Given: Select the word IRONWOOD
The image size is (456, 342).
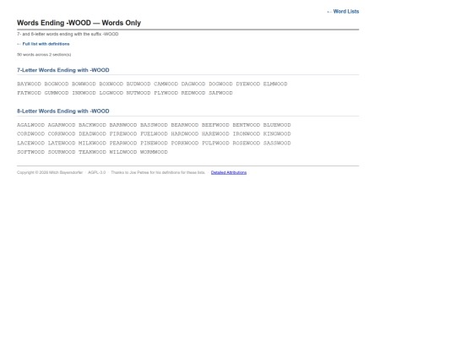Looking at the screenshot, I should 247,134.
